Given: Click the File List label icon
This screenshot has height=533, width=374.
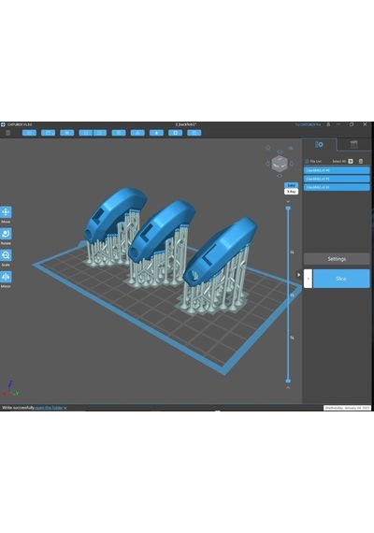Looking at the screenshot, I should pyautogui.click(x=307, y=161).
